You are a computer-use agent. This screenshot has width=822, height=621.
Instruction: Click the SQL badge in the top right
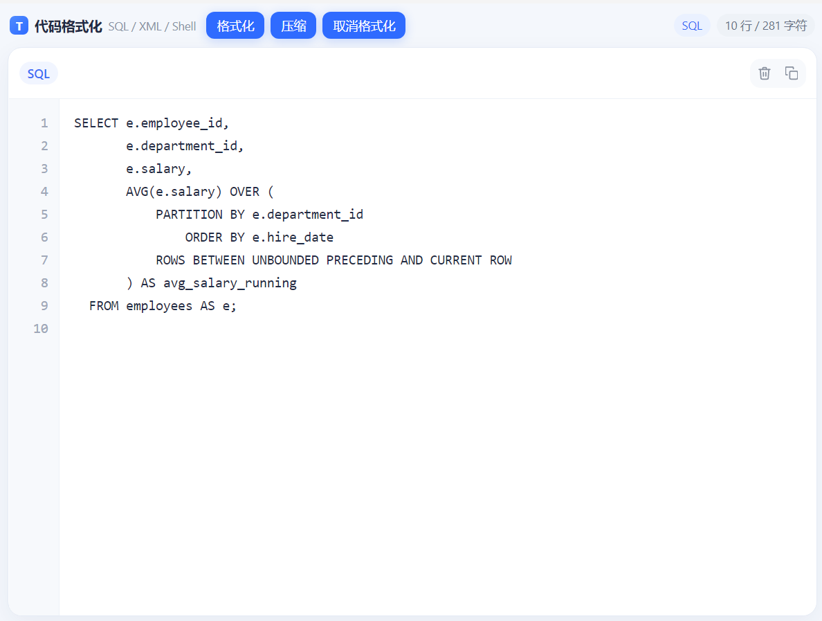(x=691, y=26)
